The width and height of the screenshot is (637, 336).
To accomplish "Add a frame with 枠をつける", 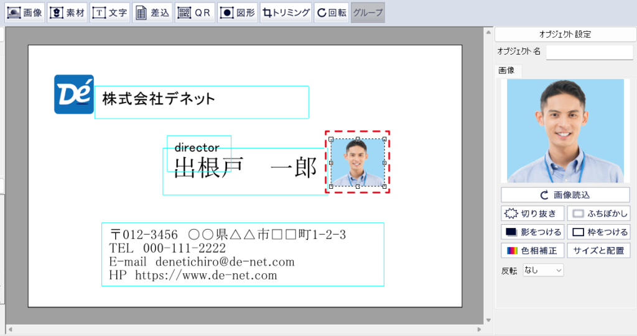I will click(599, 232).
